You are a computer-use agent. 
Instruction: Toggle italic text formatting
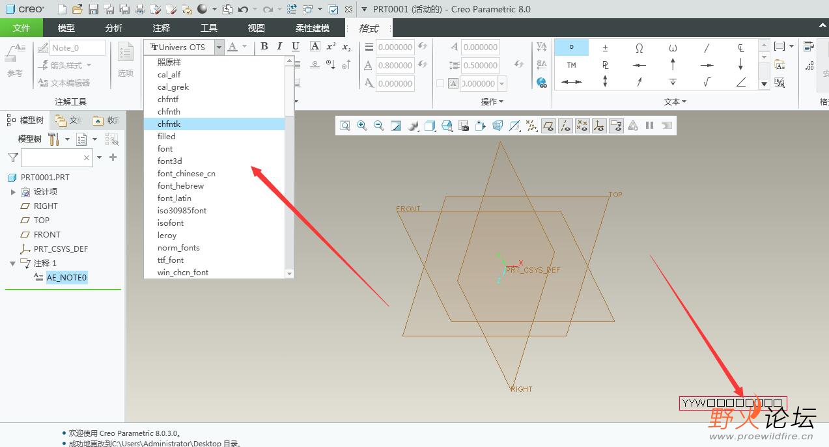point(279,46)
